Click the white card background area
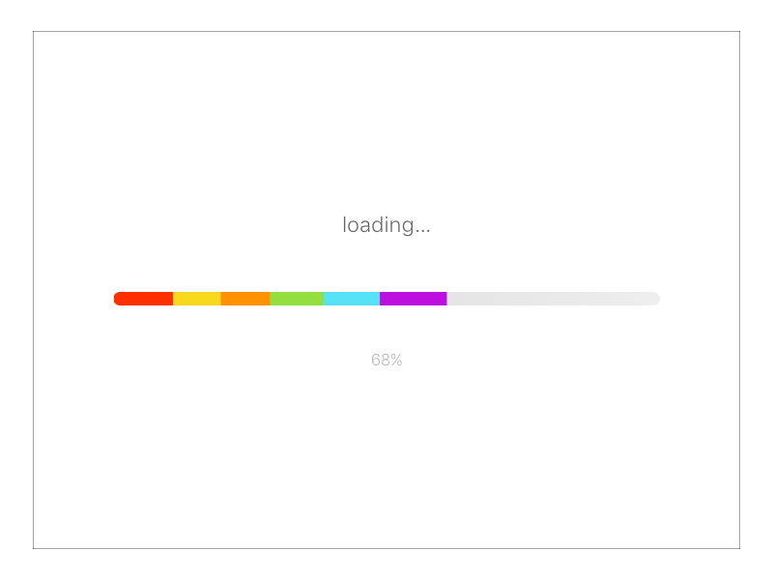Viewport: 773px width, 580px height. [386, 464]
